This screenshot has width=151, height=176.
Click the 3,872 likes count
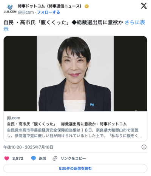pyautogui.click(x=18, y=158)
